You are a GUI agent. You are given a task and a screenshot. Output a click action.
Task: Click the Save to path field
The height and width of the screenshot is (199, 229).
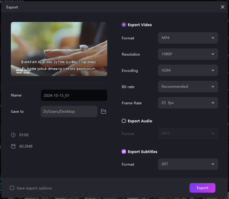69,112
